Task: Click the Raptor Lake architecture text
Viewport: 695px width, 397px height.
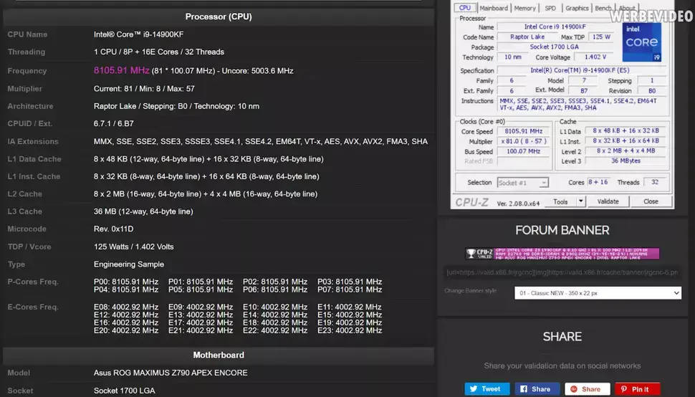Action: pyautogui.click(x=176, y=106)
